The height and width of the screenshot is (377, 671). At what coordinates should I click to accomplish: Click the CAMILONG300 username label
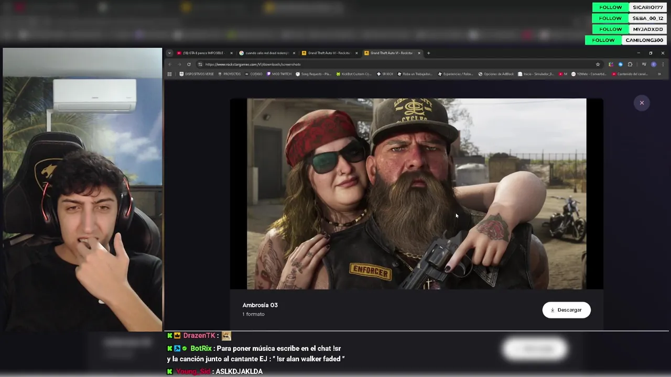[x=644, y=40]
